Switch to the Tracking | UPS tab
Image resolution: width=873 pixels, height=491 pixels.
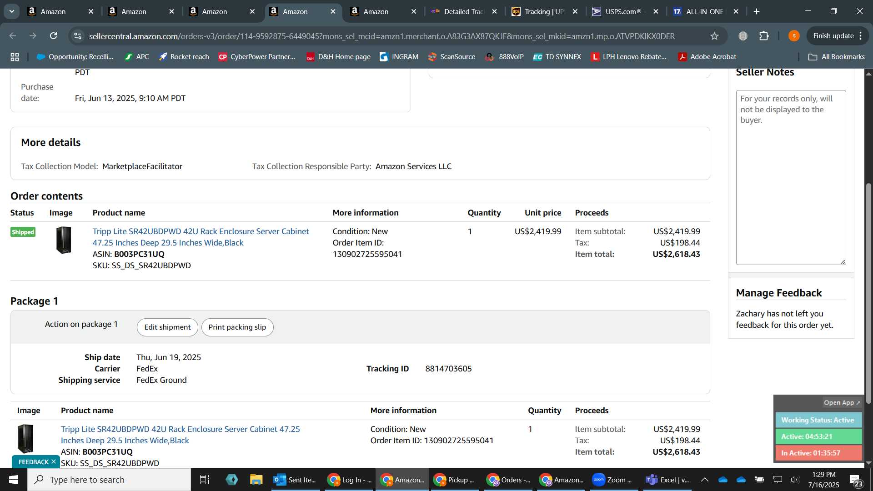[544, 11]
